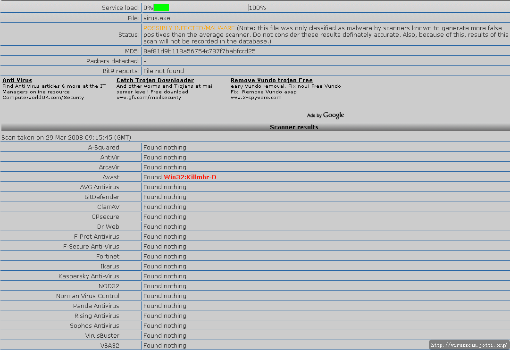510x350 pixels.
Task: Click the NOD32 scanner row label
Action: (x=109, y=286)
